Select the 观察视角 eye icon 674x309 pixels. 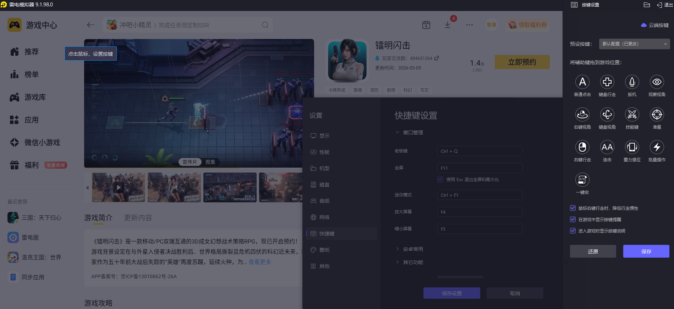657,82
